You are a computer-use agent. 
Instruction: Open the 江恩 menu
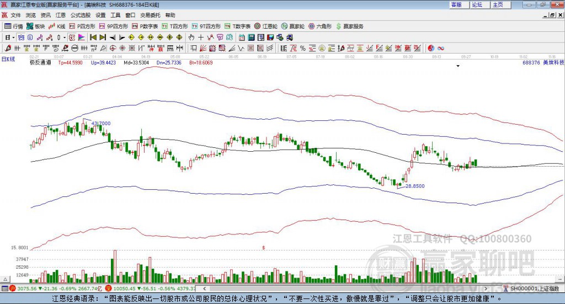pyautogui.click(x=61, y=15)
